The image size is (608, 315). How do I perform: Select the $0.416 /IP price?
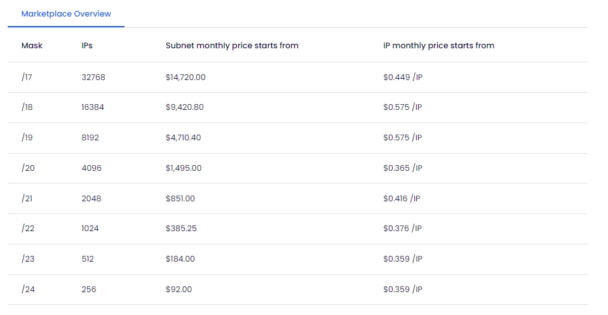pyautogui.click(x=402, y=199)
